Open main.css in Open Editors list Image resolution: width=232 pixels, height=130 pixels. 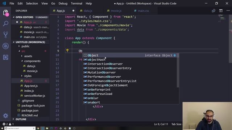pyautogui.click(x=30, y=37)
